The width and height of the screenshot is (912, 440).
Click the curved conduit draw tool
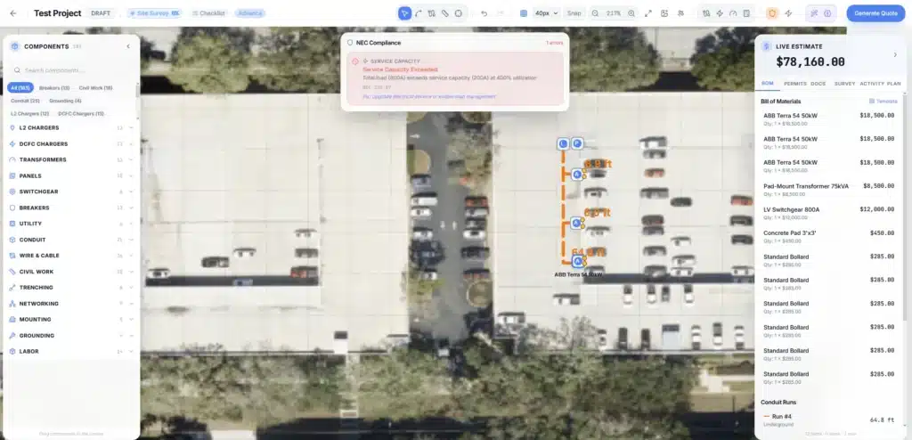tap(419, 13)
